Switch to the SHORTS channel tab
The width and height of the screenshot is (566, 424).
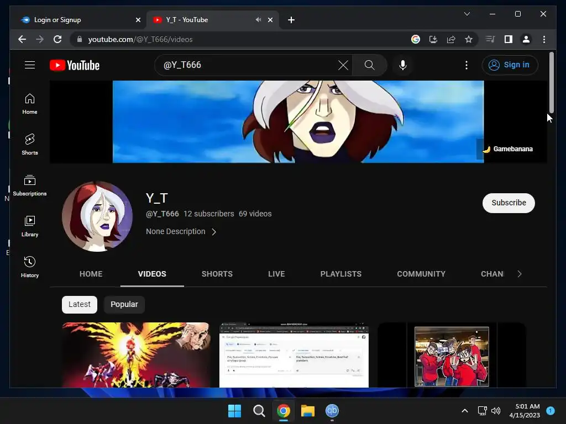tap(217, 274)
